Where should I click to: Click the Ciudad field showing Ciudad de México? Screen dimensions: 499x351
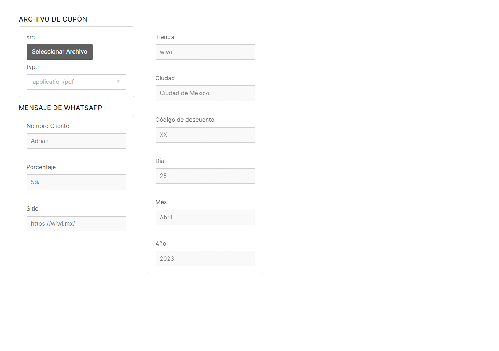[x=205, y=93]
